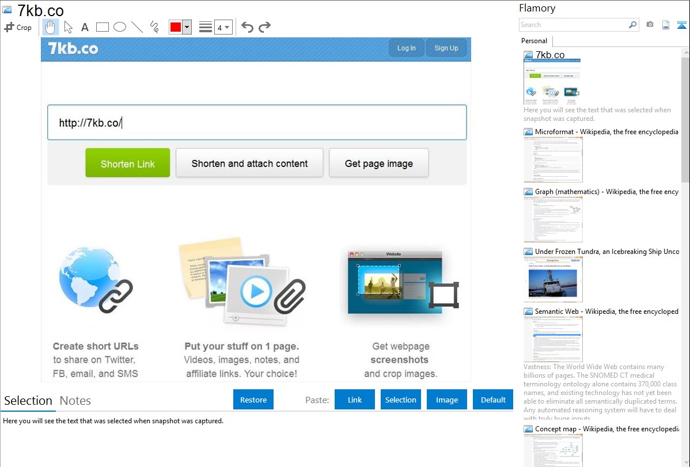Select the straight line tool

(x=137, y=27)
